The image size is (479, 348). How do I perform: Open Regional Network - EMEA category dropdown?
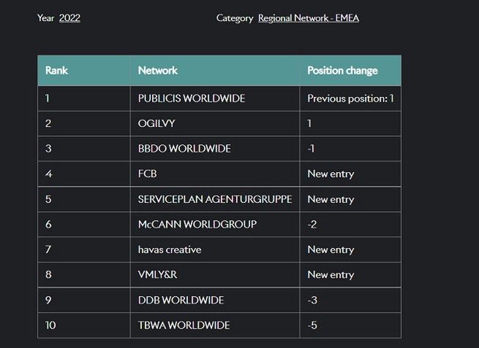308,18
